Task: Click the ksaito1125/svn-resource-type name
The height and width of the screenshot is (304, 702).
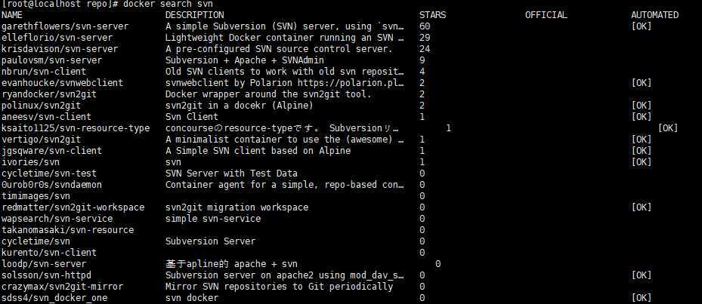Action: click(76, 128)
